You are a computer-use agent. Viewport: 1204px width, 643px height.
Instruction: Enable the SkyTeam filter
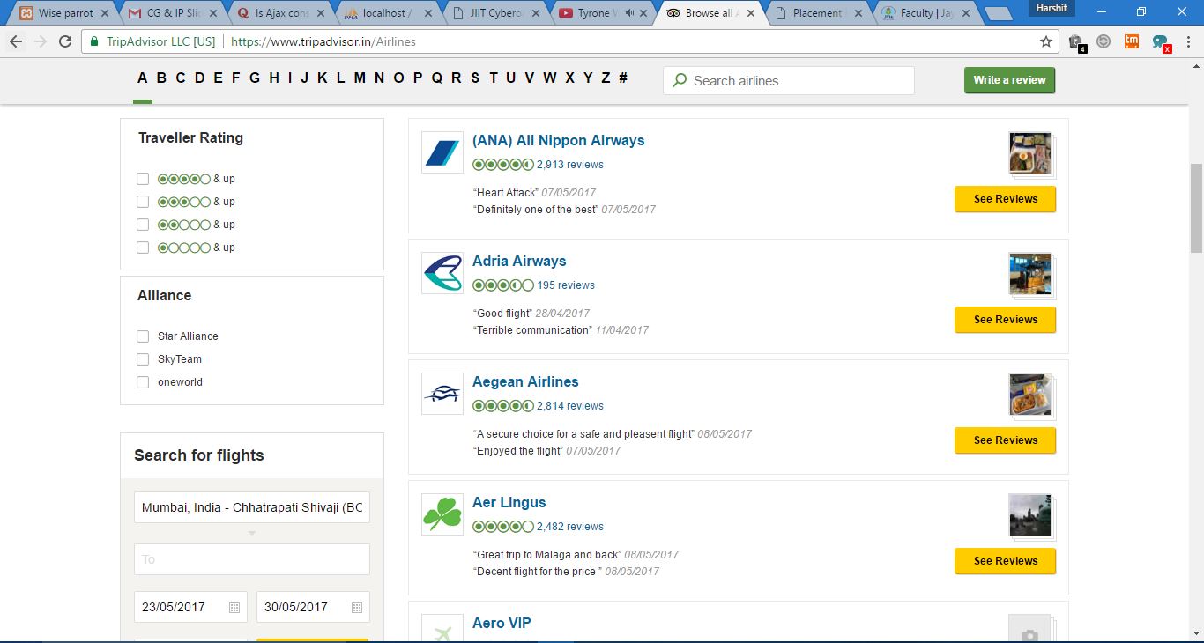(x=143, y=359)
